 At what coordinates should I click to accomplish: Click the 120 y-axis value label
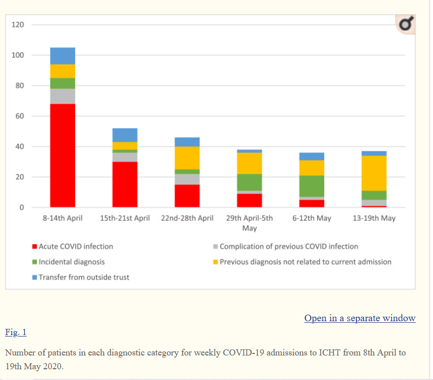tap(17, 25)
